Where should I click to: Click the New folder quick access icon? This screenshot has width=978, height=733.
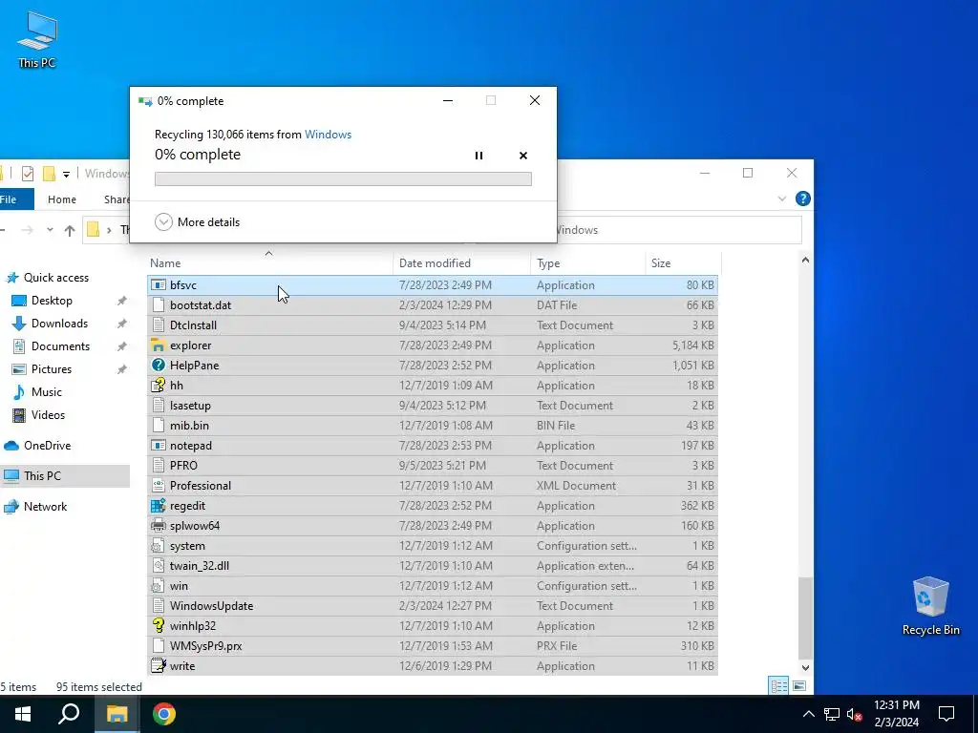49,174
